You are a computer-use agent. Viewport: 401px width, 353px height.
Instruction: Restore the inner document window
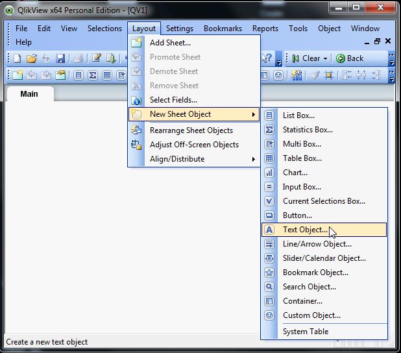377,42
